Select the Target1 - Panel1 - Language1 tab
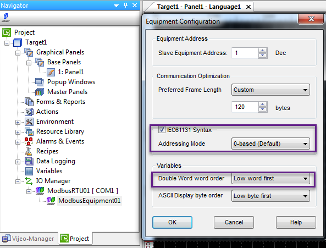This screenshot has height=248, width=326. pos(199,7)
